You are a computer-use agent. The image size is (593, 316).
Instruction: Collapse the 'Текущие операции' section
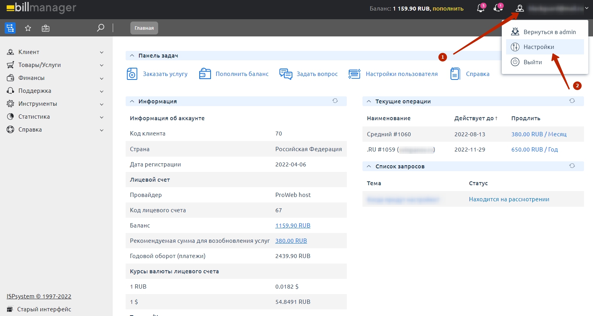tap(369, 101)
